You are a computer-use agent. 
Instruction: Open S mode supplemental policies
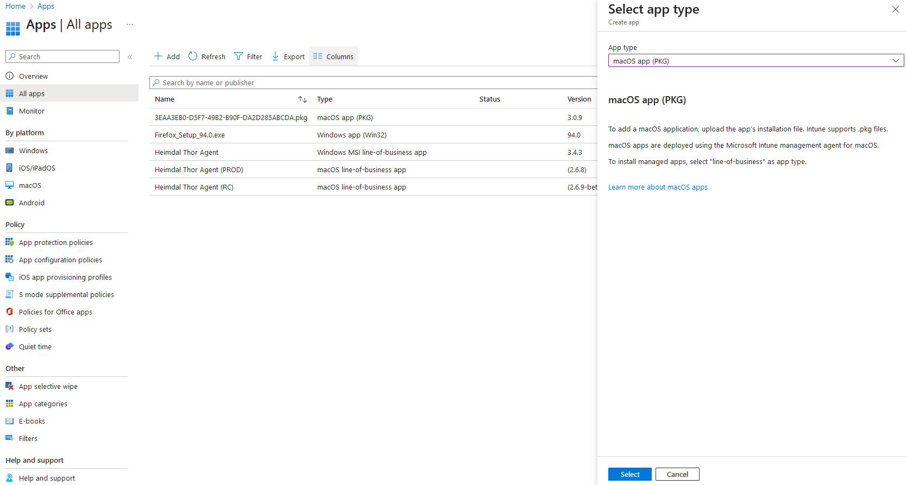click(66, 294)
